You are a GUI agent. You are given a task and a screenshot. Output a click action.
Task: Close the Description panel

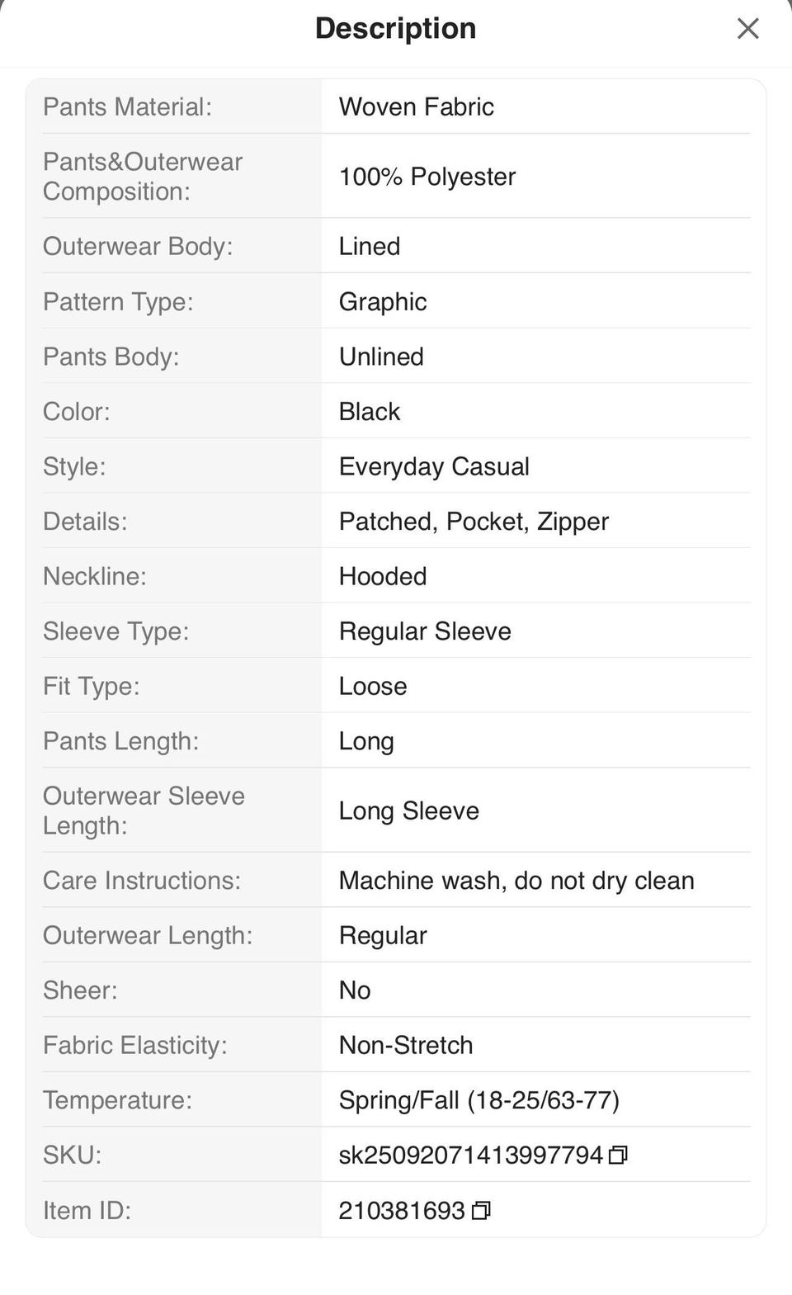747,29
